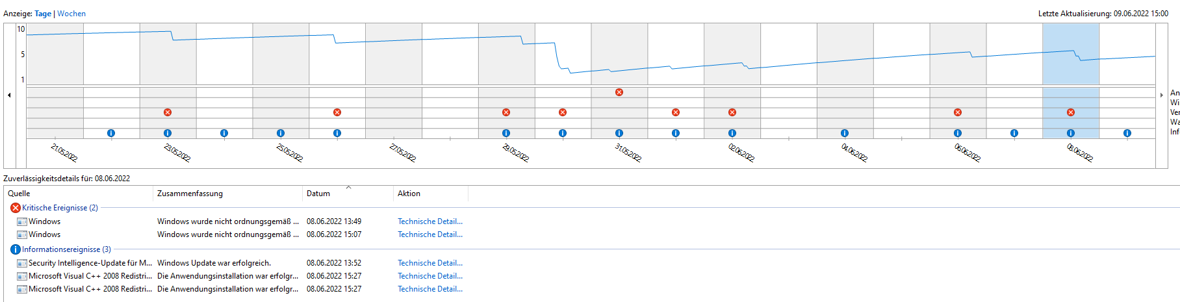Click the Windows source icon of the 13:49 event
The height and width of the screenshot is (302, 1180).
coord(22,221)
